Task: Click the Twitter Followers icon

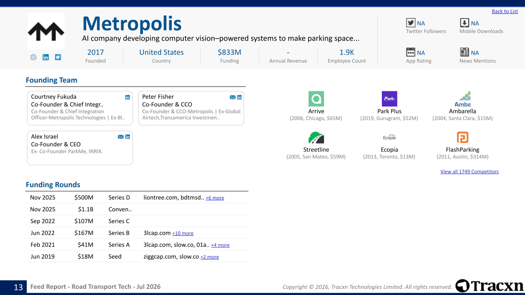Action: [x=411, y=23]
